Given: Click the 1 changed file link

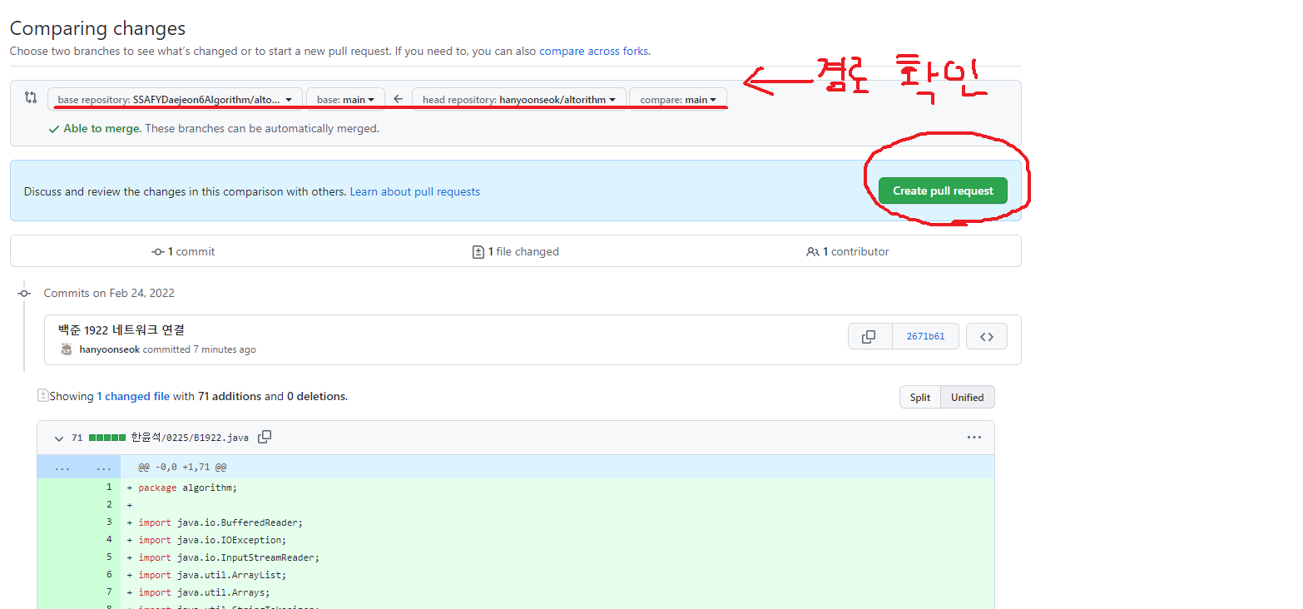Looking at the screenshot, I should [x=133, y=396].
